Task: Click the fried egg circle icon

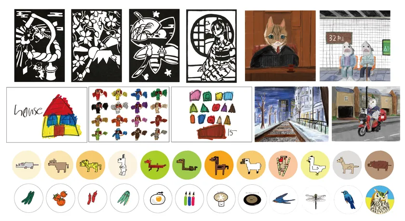Action: coord(158,198)
